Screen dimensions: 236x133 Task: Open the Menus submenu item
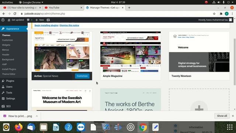[6, 50]
